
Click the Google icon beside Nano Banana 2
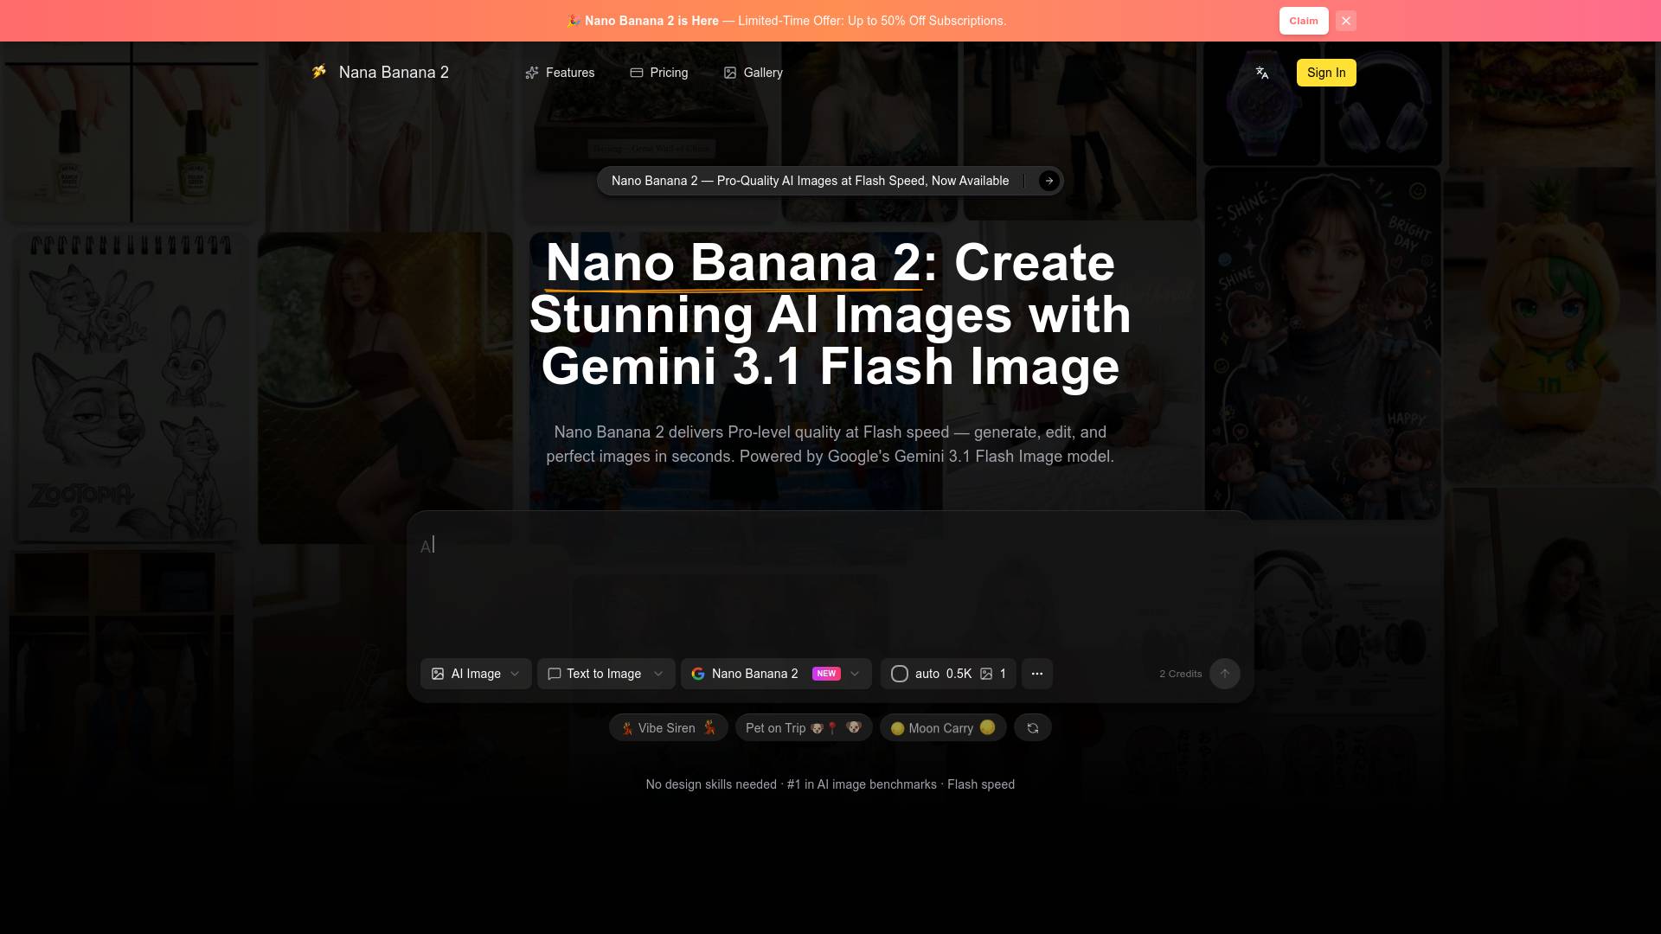tap(697, 673)
